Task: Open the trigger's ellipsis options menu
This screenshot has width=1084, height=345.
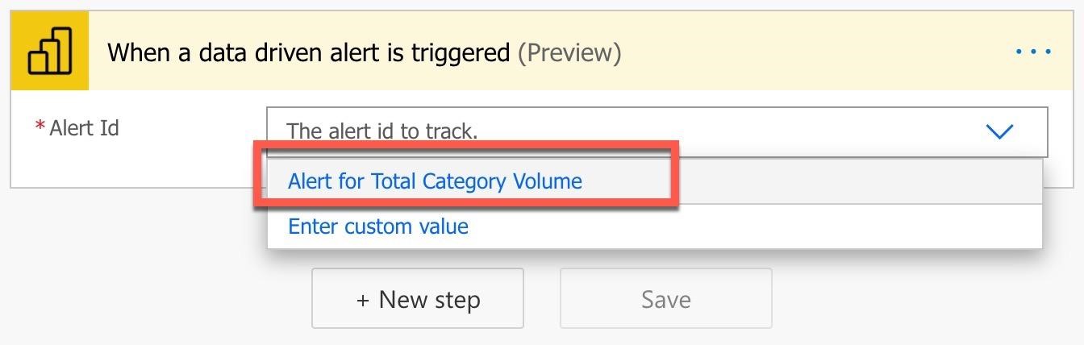Action: pos(1032,52)
